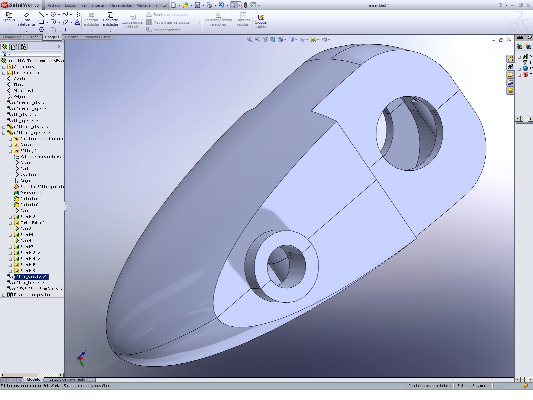Expand Relaciones de posición bottom node

[x=4, y=295]
